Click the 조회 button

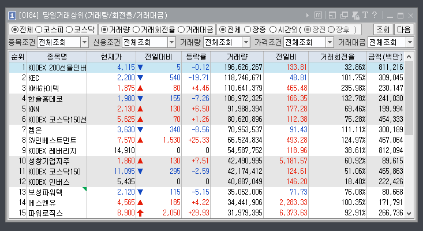383,29
